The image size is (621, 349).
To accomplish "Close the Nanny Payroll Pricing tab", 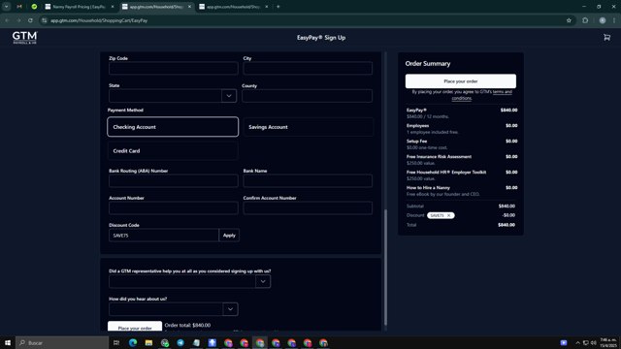I will coord(113,7).
